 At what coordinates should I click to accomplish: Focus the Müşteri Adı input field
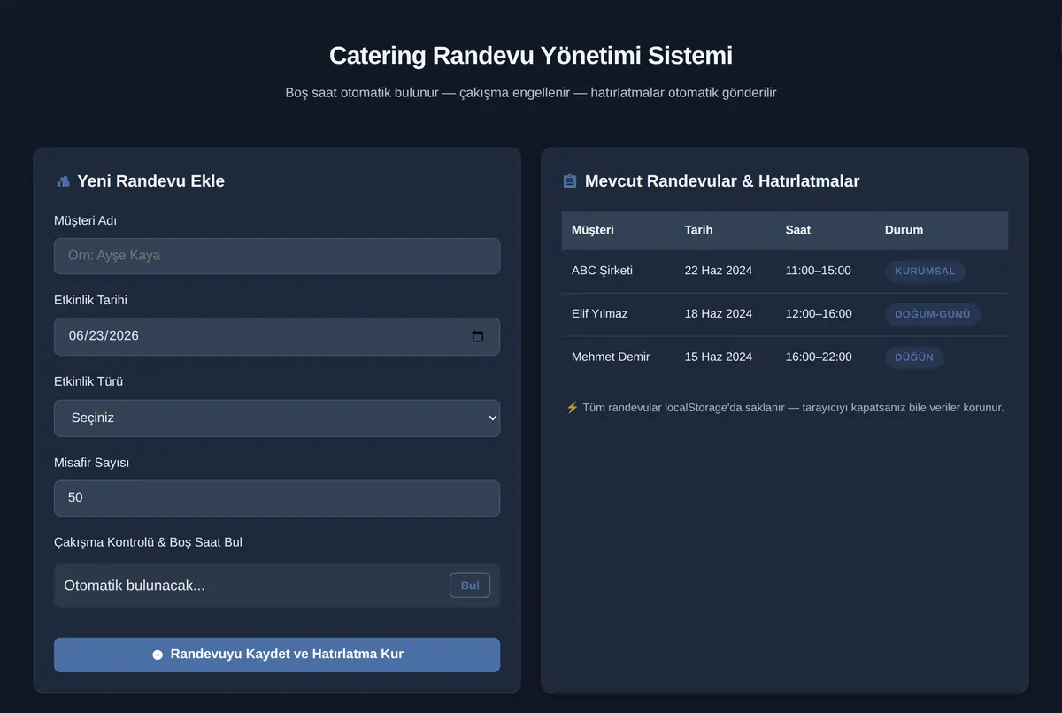tap(277, 256)
